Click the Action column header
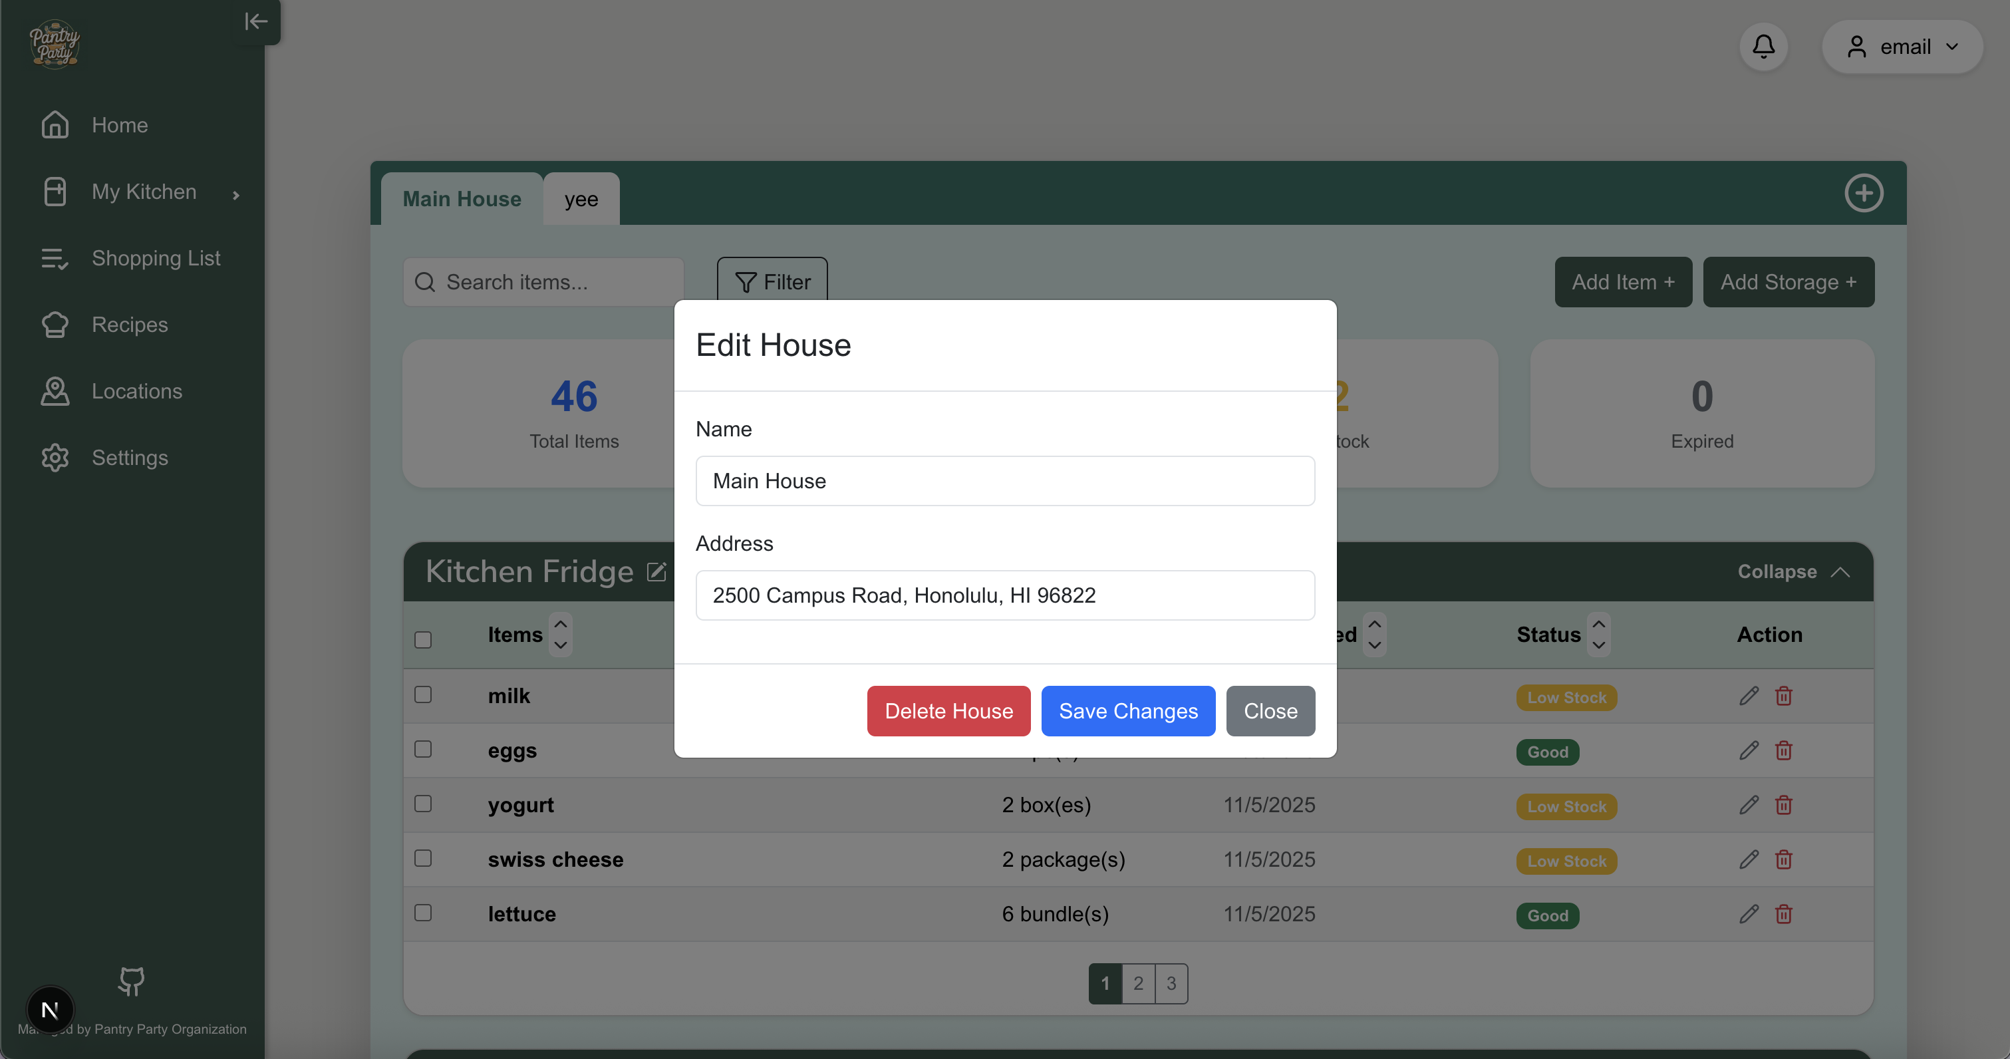2010x1059 pixels. click(x=1769, y=635)
